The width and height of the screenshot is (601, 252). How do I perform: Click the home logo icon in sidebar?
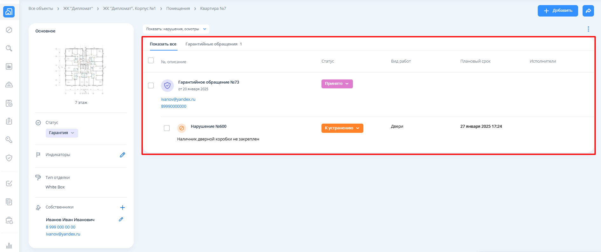[x=9, y=12]
